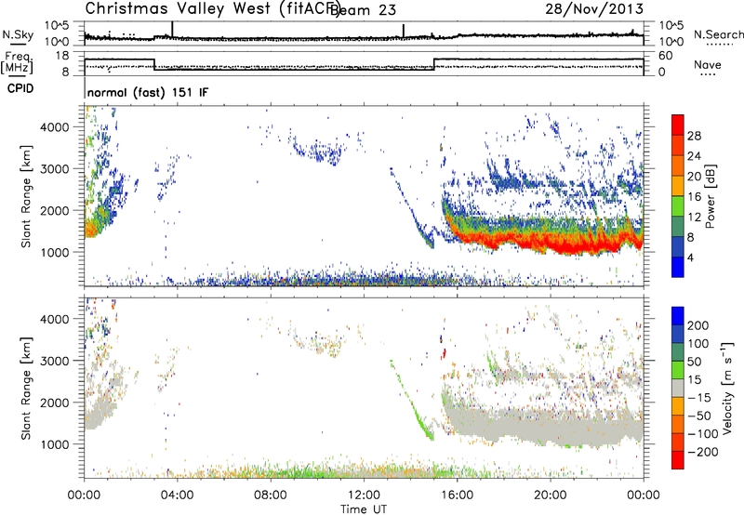Click the red top segment of the power colorbar

(x=678, y=125)
